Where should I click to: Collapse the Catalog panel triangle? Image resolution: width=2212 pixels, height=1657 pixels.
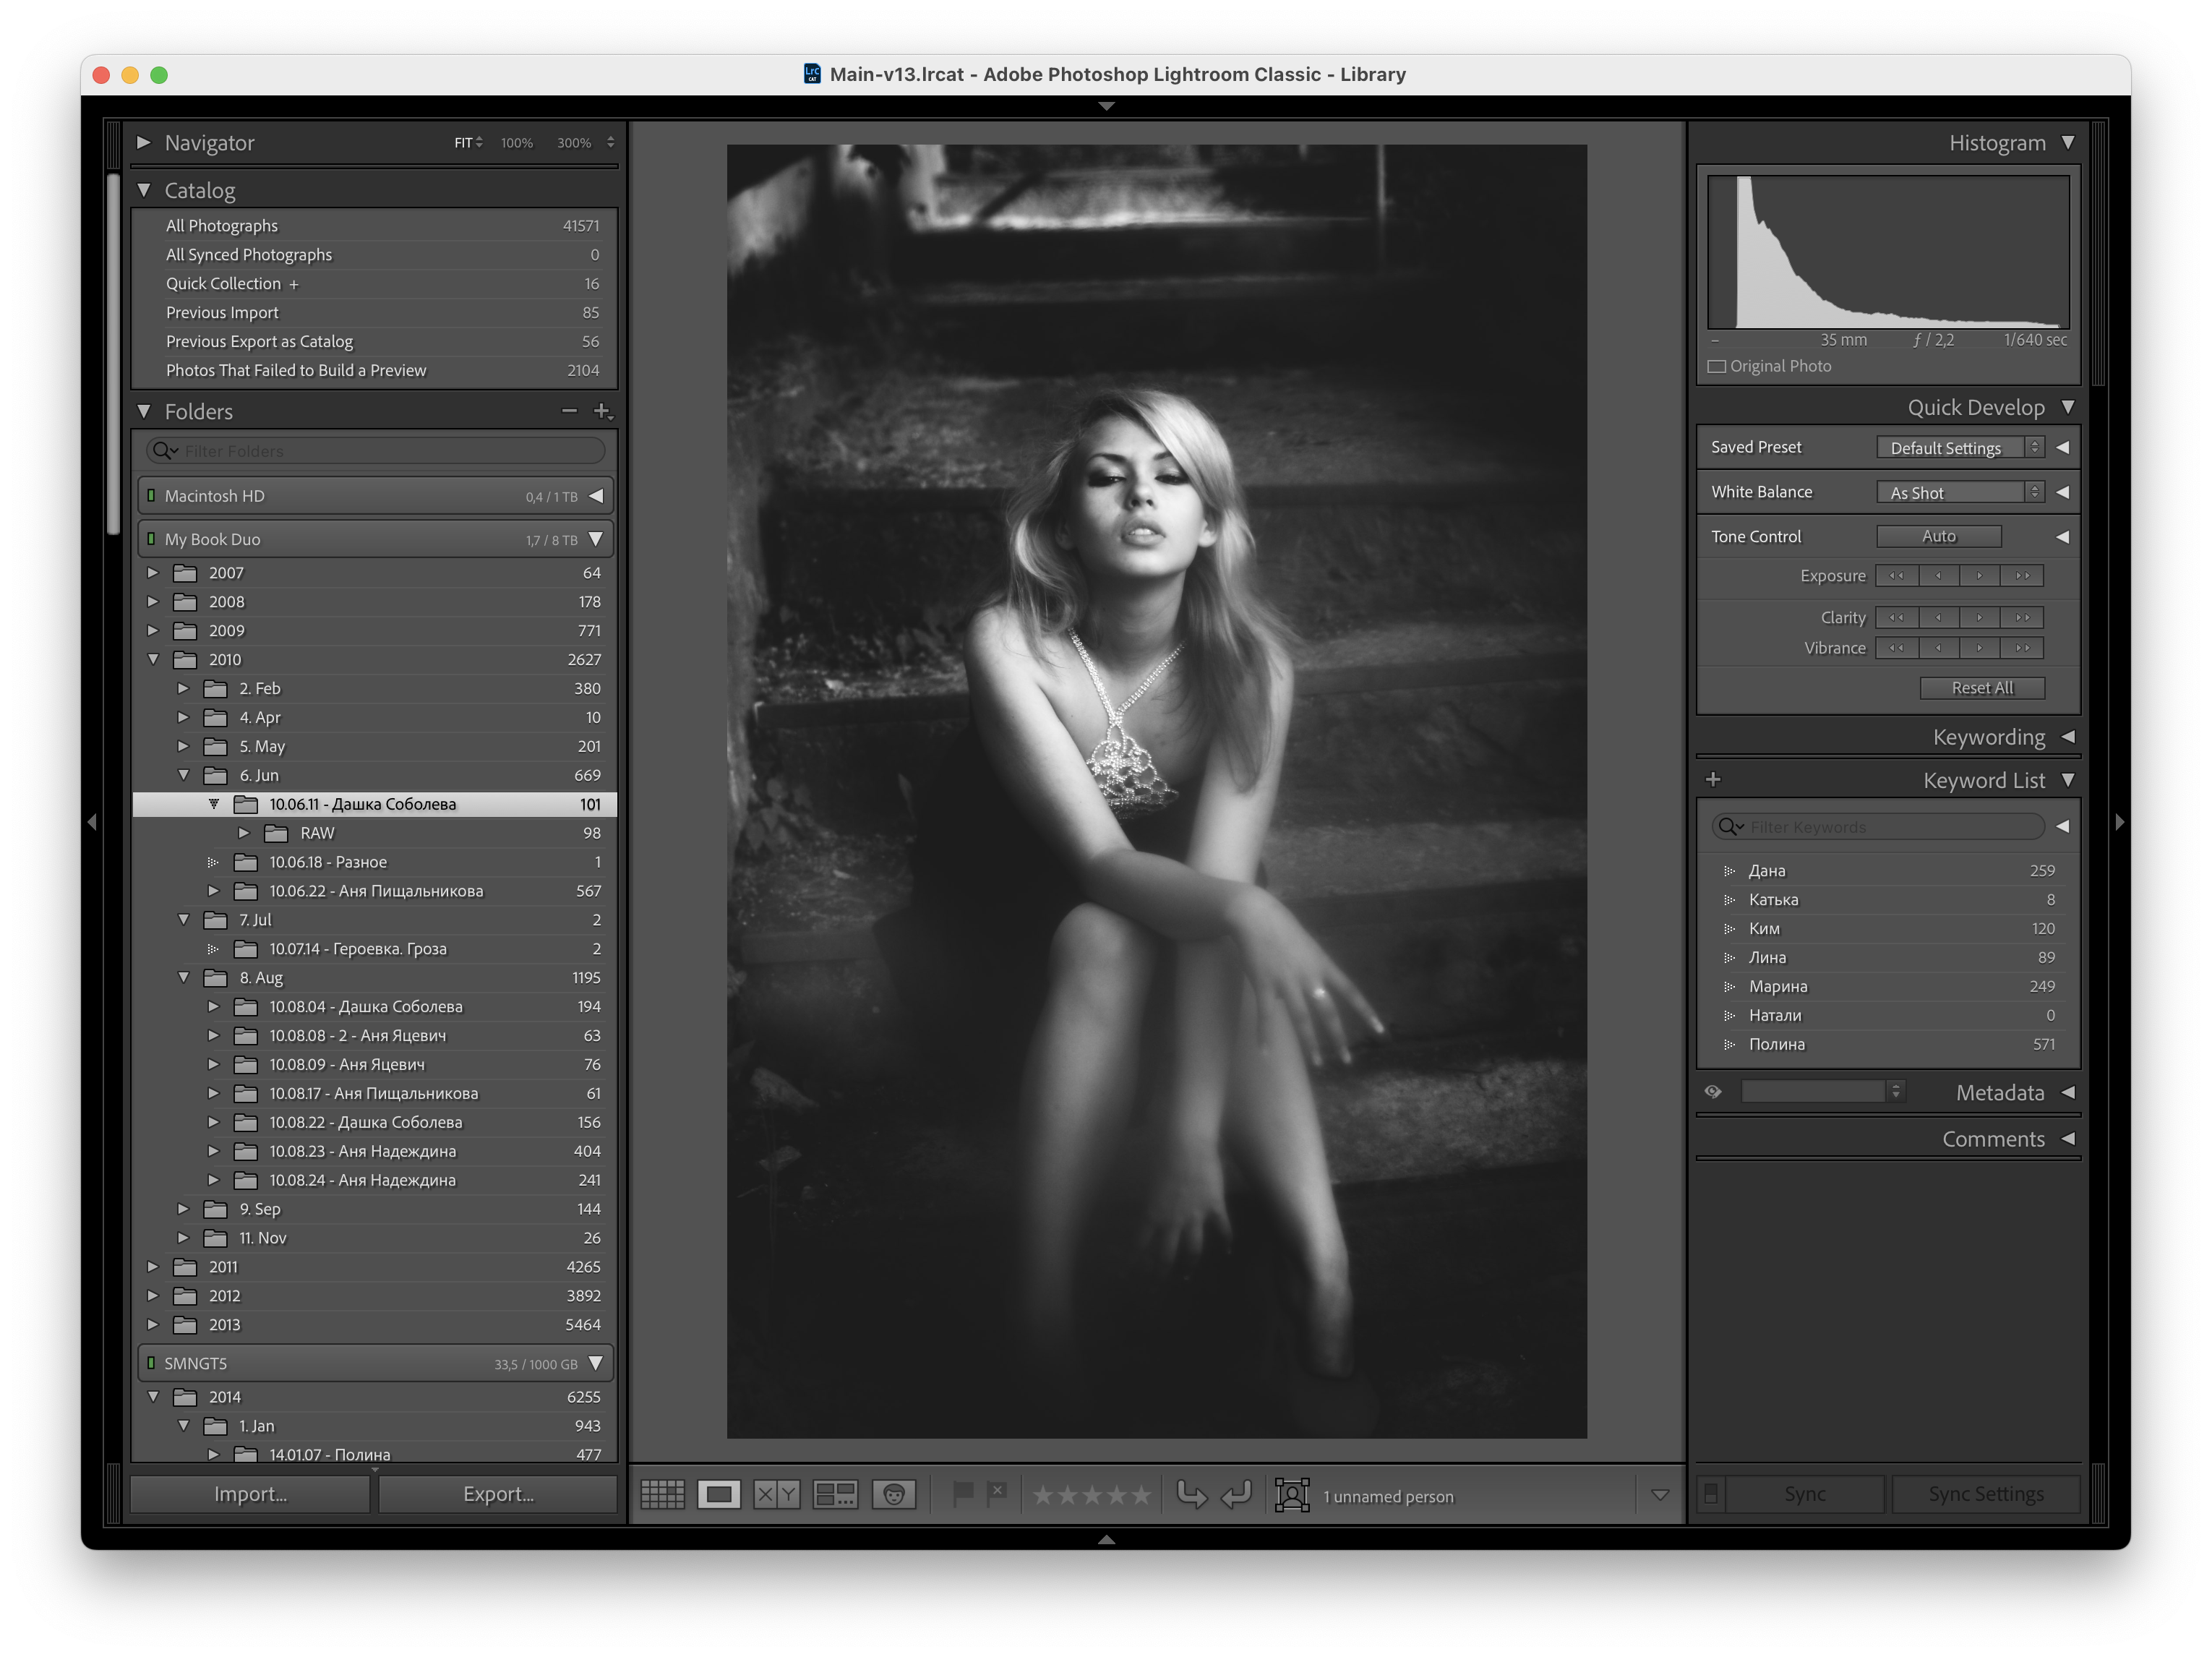click(144, 190)
